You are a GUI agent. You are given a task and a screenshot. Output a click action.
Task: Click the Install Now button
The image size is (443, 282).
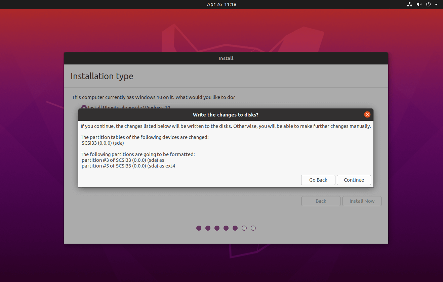click(362, 201)
